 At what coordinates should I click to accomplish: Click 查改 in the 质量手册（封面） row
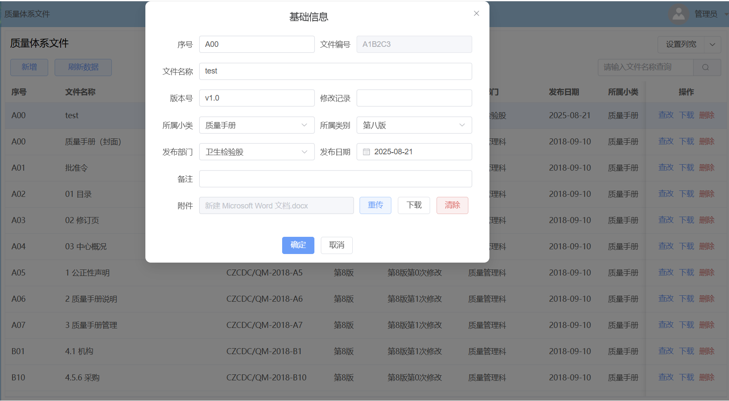click(x=666, y=141)
